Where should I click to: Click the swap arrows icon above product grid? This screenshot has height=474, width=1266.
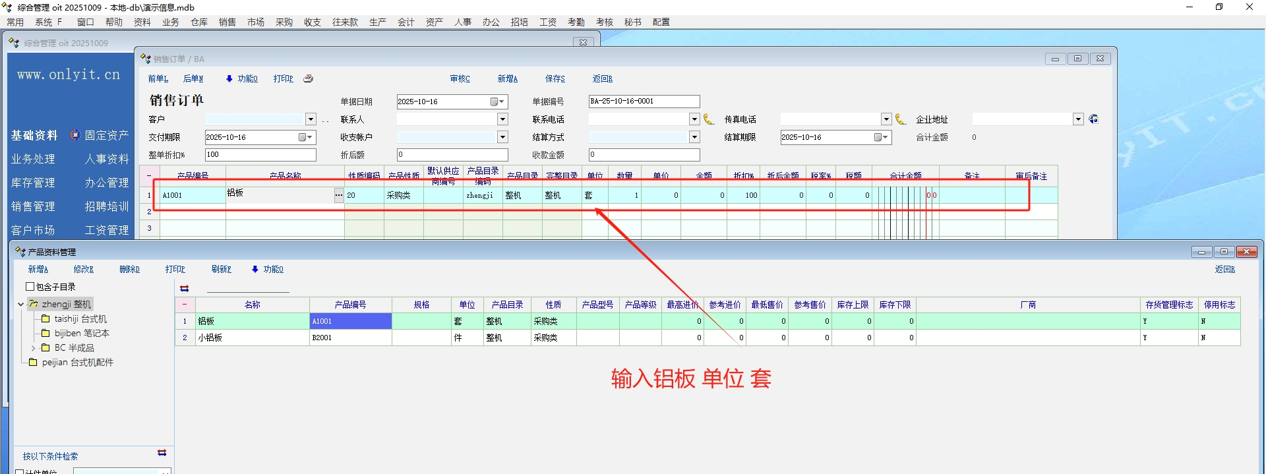(x=185, y=288)
